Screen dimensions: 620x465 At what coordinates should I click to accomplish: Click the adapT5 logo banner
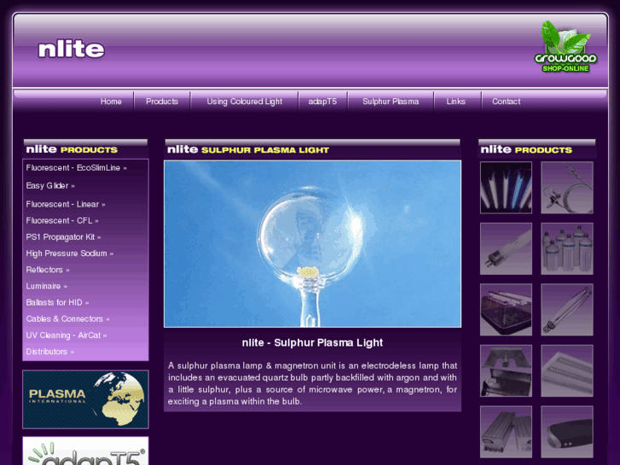(85, 450)
